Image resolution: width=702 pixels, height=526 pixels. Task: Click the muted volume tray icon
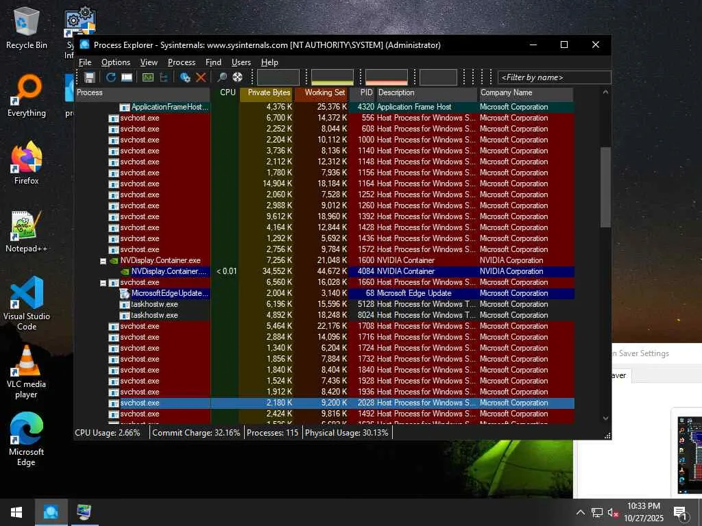[613, 512]
